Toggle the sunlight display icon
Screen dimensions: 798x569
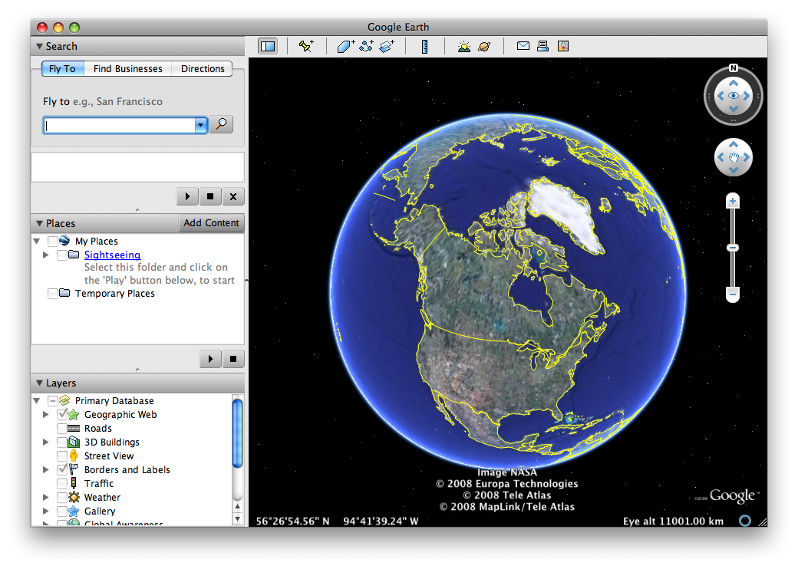click(463, 46)
